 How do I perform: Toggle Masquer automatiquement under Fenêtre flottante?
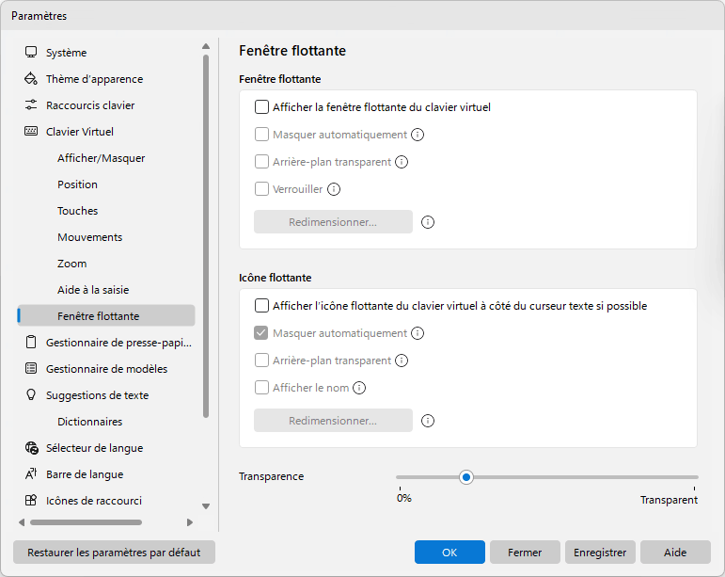click(x=261, y=135)
